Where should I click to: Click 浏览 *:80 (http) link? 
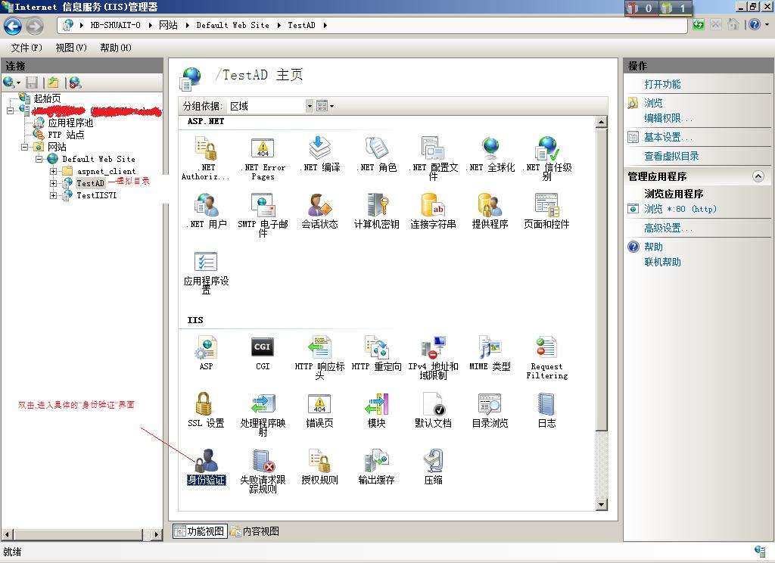pyautogui.click(x=680, y=209)
